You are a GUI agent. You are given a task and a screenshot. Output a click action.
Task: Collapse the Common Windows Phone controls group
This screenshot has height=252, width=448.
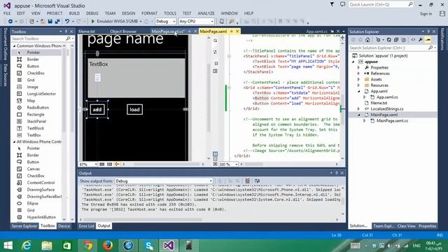tap(14, 45)
